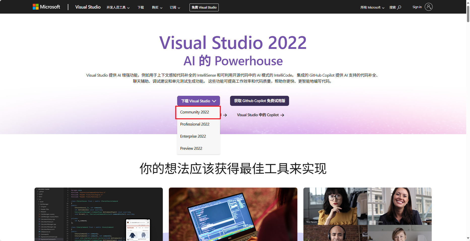Screen dimensions: 470x241
Task: Click the 免费 Visual Studio button
Action: (x=204, y=7)
